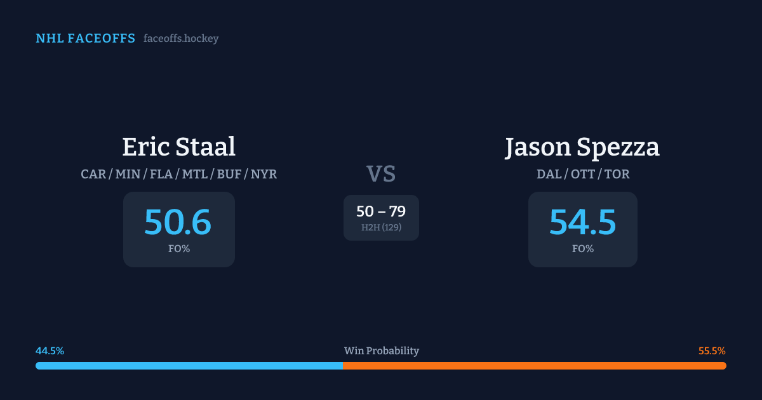Click the Win Probability label
762x400 pixels.
(x=381, y=351)
